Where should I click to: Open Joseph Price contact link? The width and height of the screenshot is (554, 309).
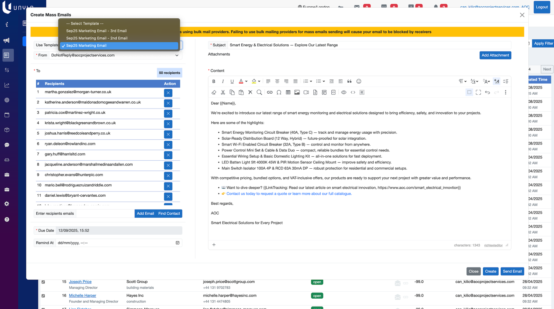(x=80, y=282)
